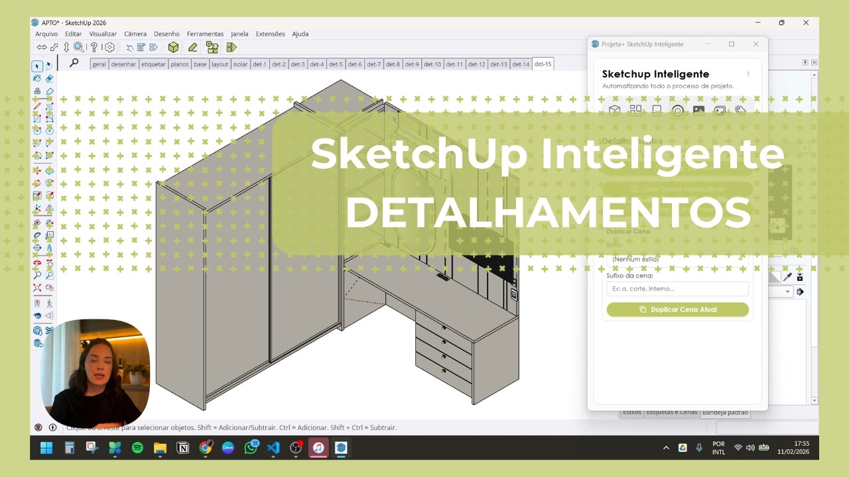Screen dimensions: 849x477
Task: Open the question mark help icon
Action: click(x=94, y=47)
